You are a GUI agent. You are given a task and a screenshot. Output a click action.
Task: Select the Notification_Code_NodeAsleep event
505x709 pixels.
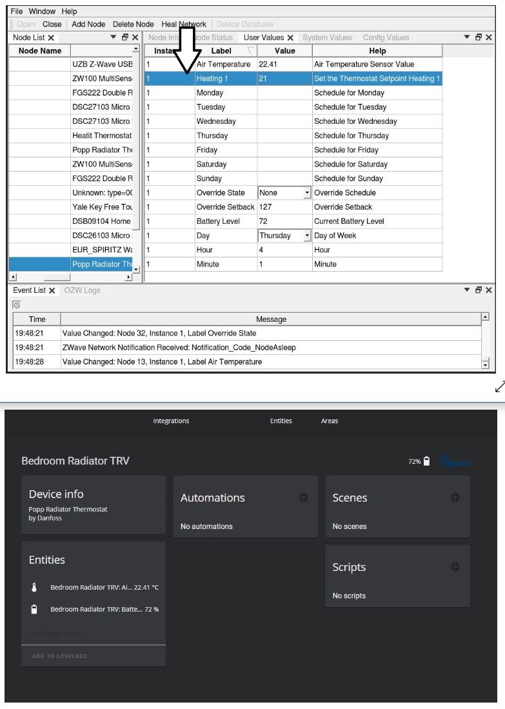(247, 348)
